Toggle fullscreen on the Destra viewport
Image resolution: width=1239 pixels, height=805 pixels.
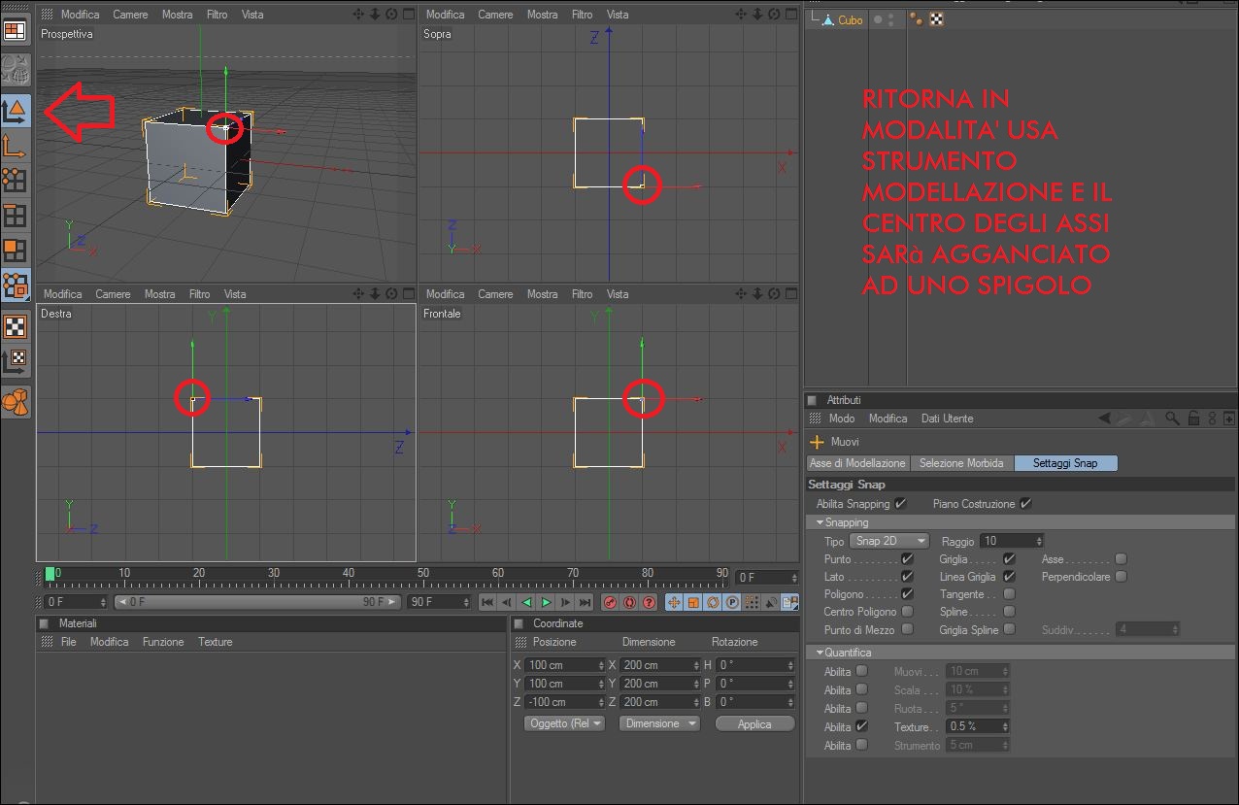tap(409, 294)
